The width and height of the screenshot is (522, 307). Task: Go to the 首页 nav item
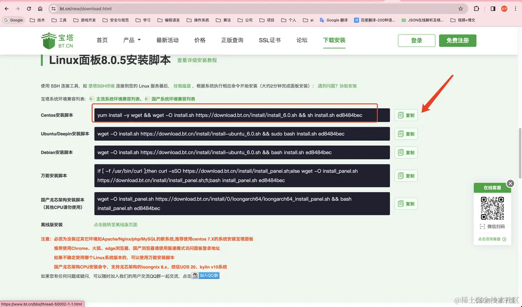pos(102,40)
